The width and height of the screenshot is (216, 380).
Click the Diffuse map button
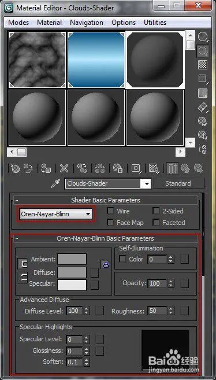(95, 272)
